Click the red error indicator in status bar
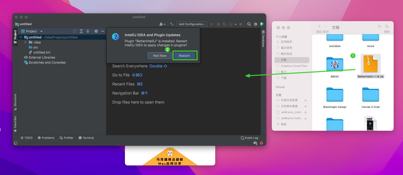Screen dimensions: 403x175 [x=261, y=143]
